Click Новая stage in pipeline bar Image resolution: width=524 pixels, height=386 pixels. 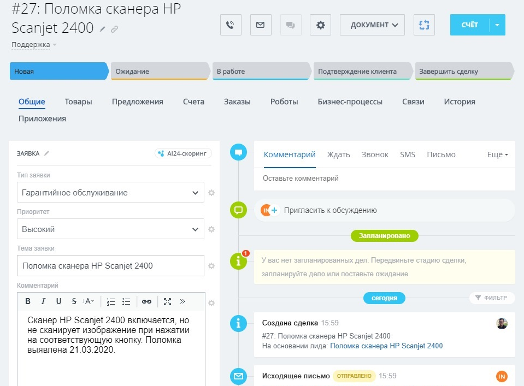coord(59,71)
